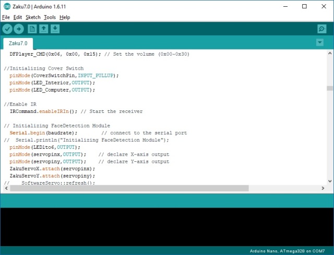Screen dimensions: 334x255
Task: Maximize the Arduino IDE window
Action: click(305, 7)
